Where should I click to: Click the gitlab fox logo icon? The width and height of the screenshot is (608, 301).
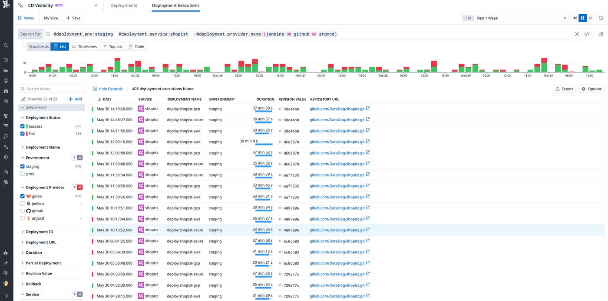(x=29, y=196)
